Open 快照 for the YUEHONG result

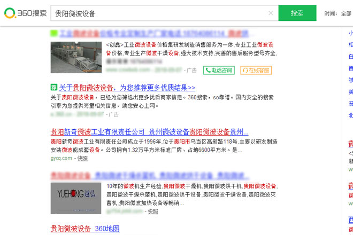(x=153, y=211)
